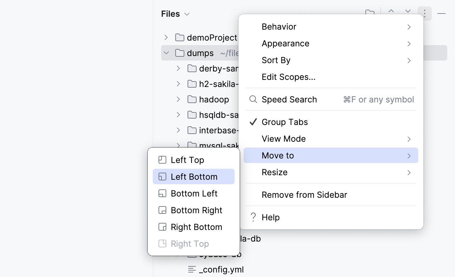Open the Files view switcher dropdown
This screenshot has width=455, height=277.
click(x=186, y=14)
